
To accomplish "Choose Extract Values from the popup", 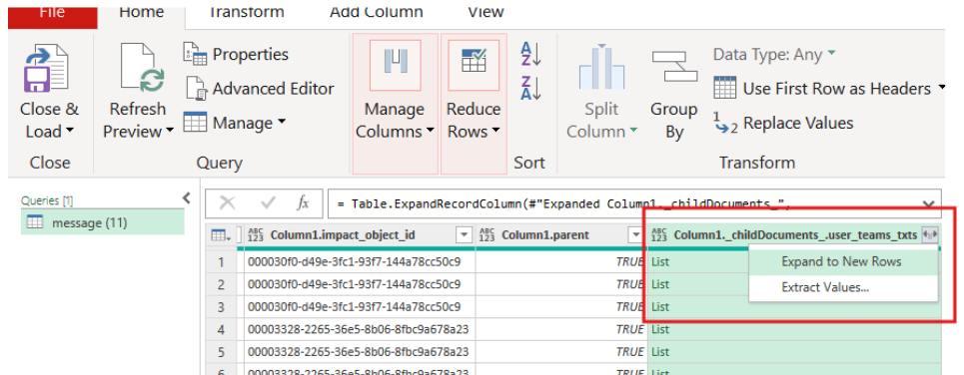I will click(825, 287).
